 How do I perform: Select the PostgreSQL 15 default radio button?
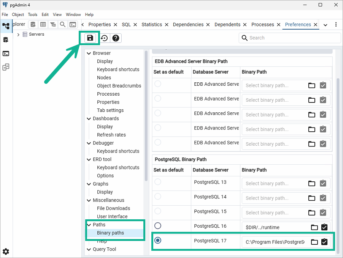click(x=158, y=211)
